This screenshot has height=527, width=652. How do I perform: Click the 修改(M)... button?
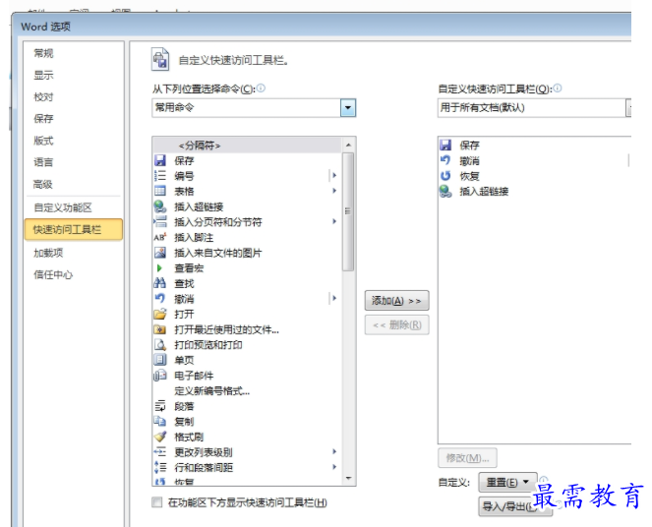467,458
